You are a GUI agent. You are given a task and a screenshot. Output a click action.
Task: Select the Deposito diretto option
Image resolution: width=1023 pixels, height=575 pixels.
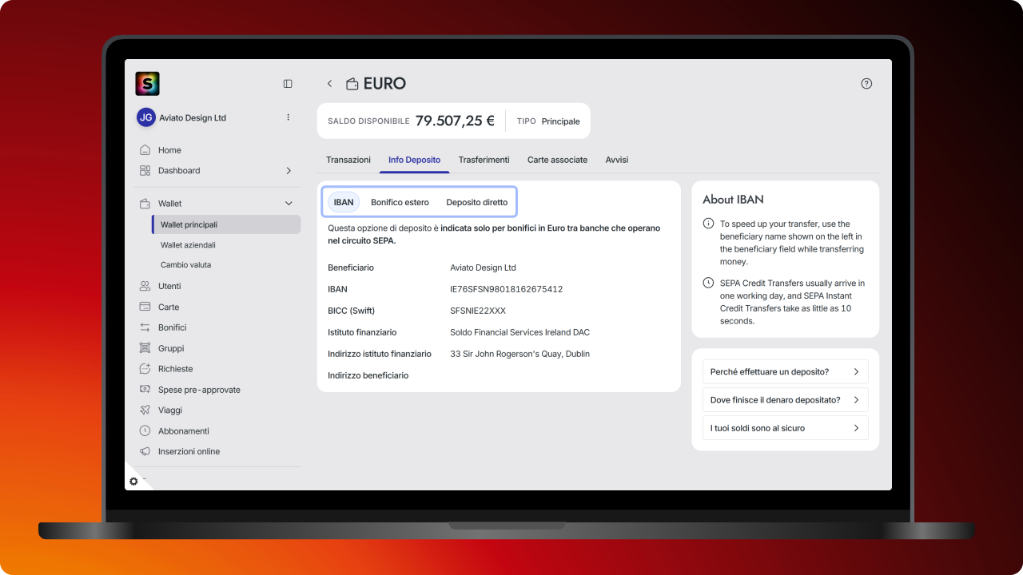[477, 202]
